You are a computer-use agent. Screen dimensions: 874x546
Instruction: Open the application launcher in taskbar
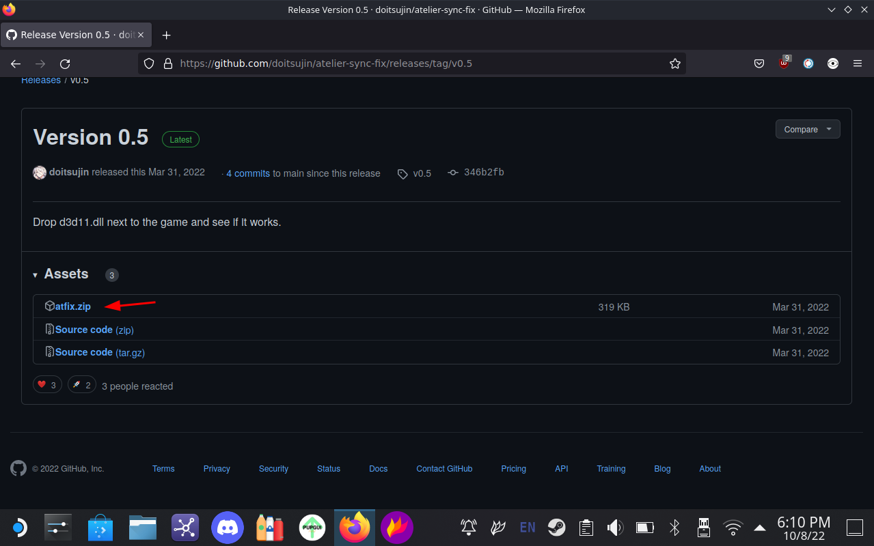pyautogui.click(x=19, y=528)
